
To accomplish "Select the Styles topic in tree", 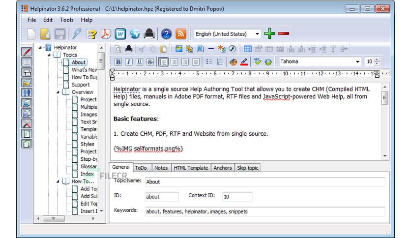I will coord(88,144).
